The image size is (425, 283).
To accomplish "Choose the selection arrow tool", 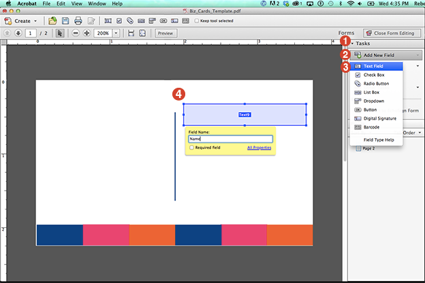I will 60,33.
